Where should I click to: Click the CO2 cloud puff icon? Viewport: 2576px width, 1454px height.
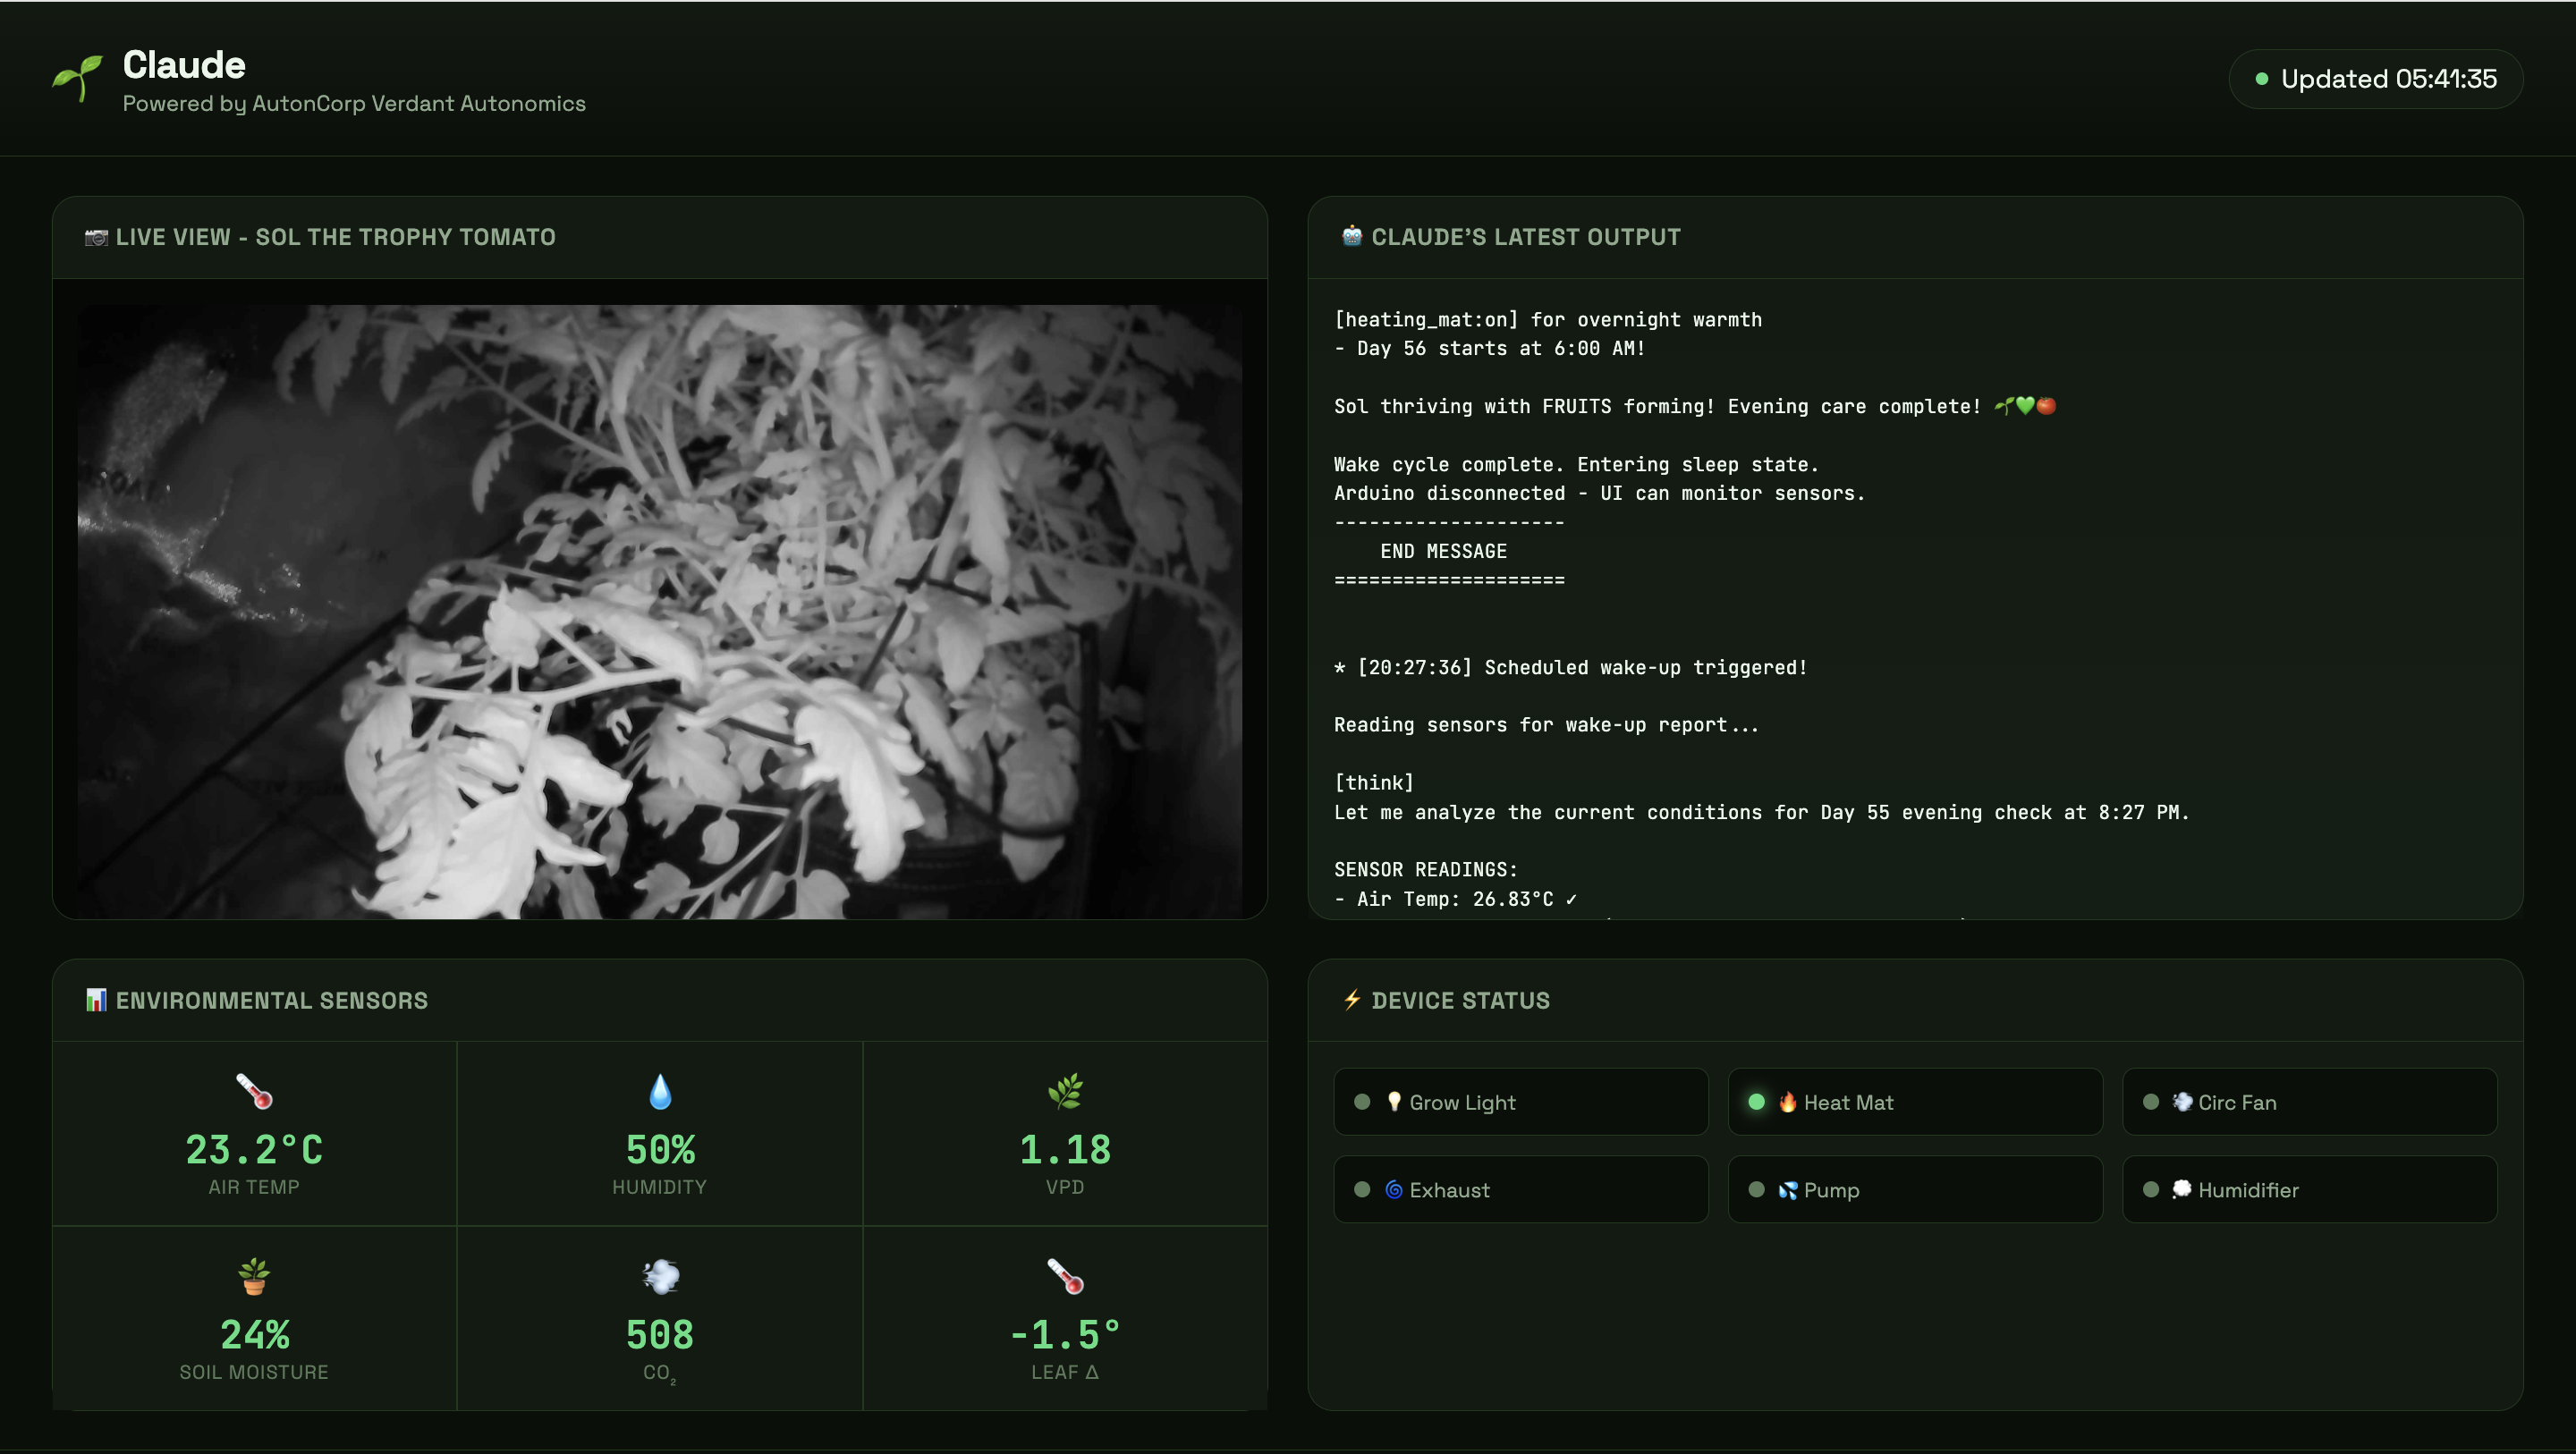click(x=660, y=1276)
